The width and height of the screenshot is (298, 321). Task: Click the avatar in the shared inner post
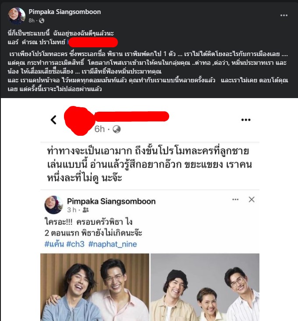click(53, 205)
